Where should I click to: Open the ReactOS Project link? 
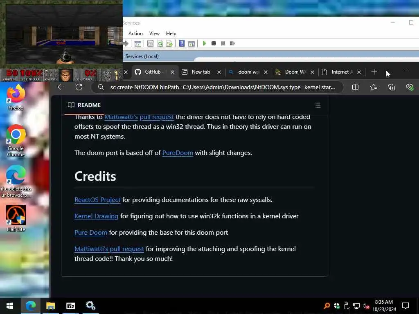97,200
